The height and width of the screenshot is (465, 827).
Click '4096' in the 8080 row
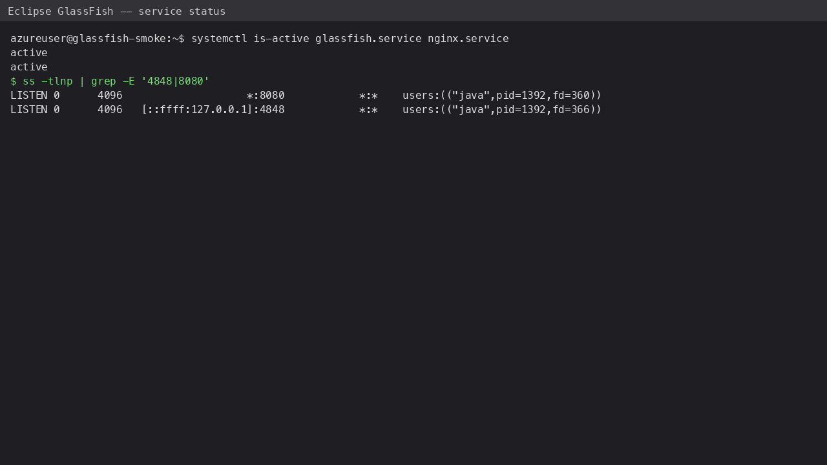(x=110, y=96)
